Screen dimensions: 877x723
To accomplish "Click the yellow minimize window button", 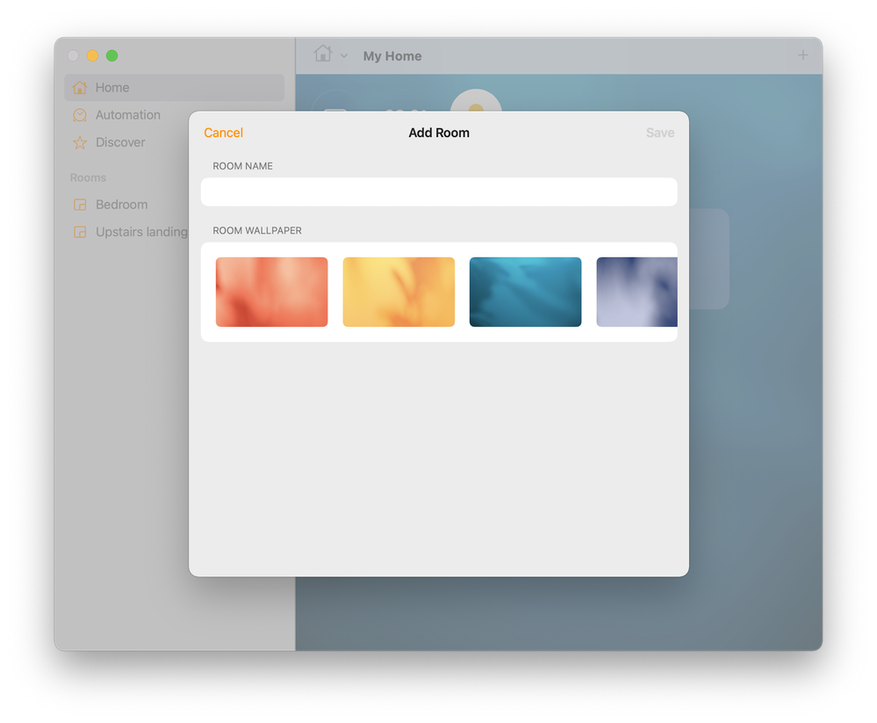I will click(x=93, y=56).
